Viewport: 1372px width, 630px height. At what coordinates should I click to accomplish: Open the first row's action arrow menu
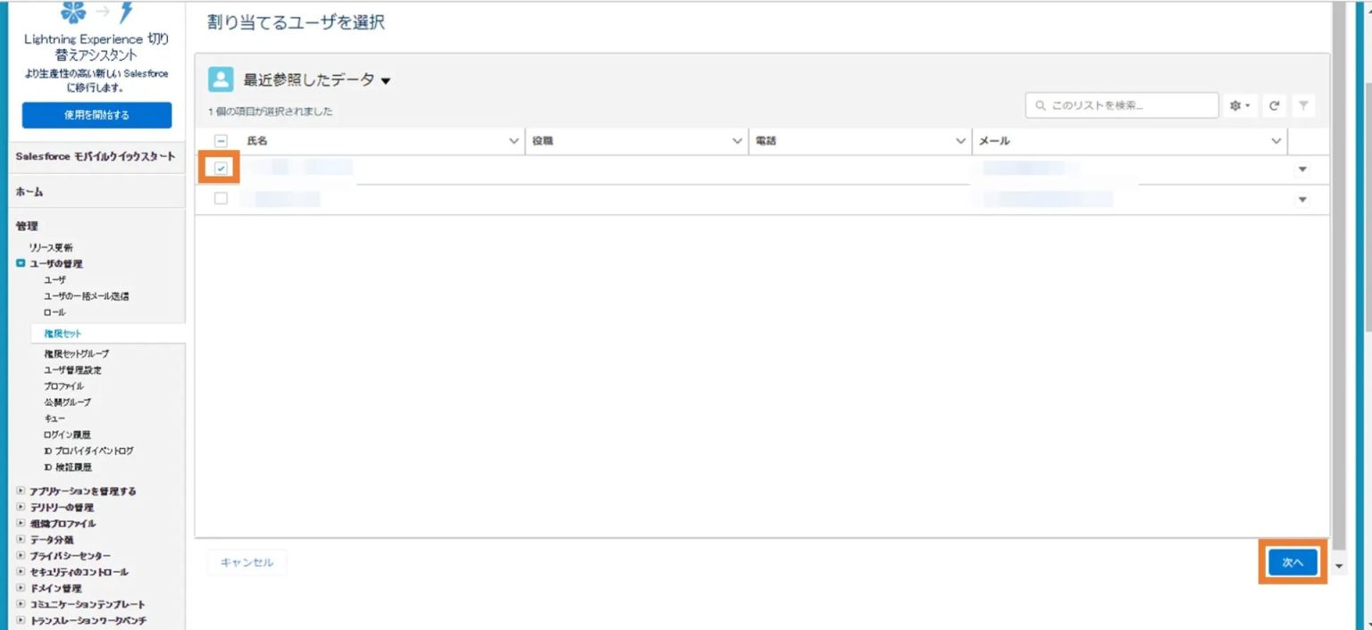click(1301, 170)
